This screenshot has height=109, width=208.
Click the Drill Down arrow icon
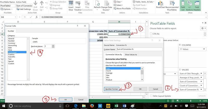35,3
